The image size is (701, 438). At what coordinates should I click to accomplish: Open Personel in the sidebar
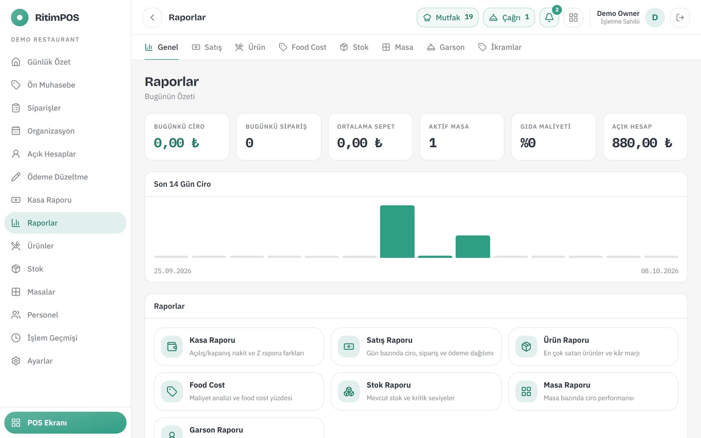coord(65,315)
